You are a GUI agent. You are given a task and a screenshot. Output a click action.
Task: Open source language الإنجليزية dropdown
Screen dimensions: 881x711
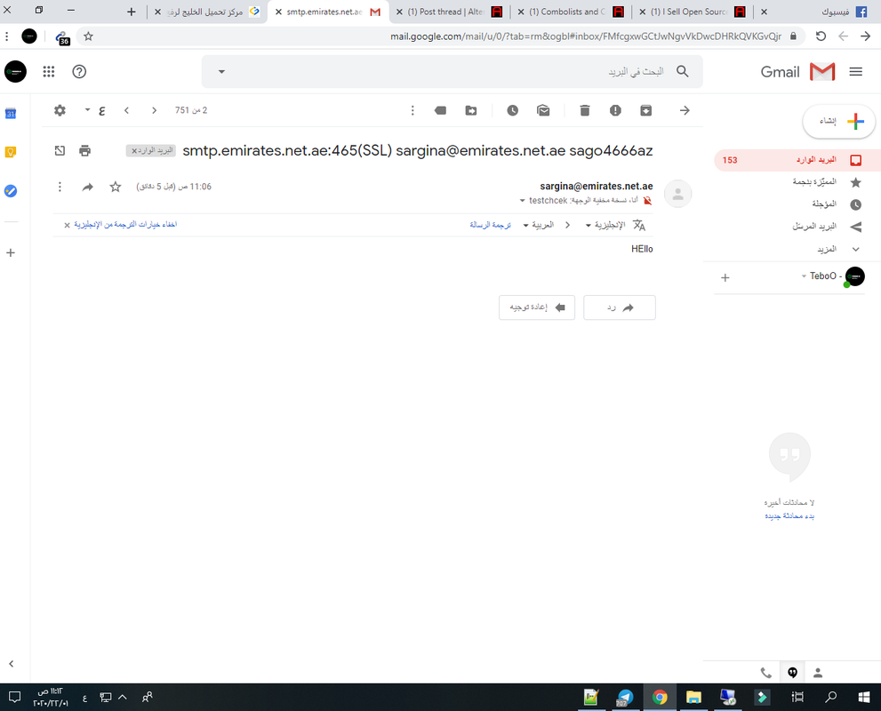[605, 225]
